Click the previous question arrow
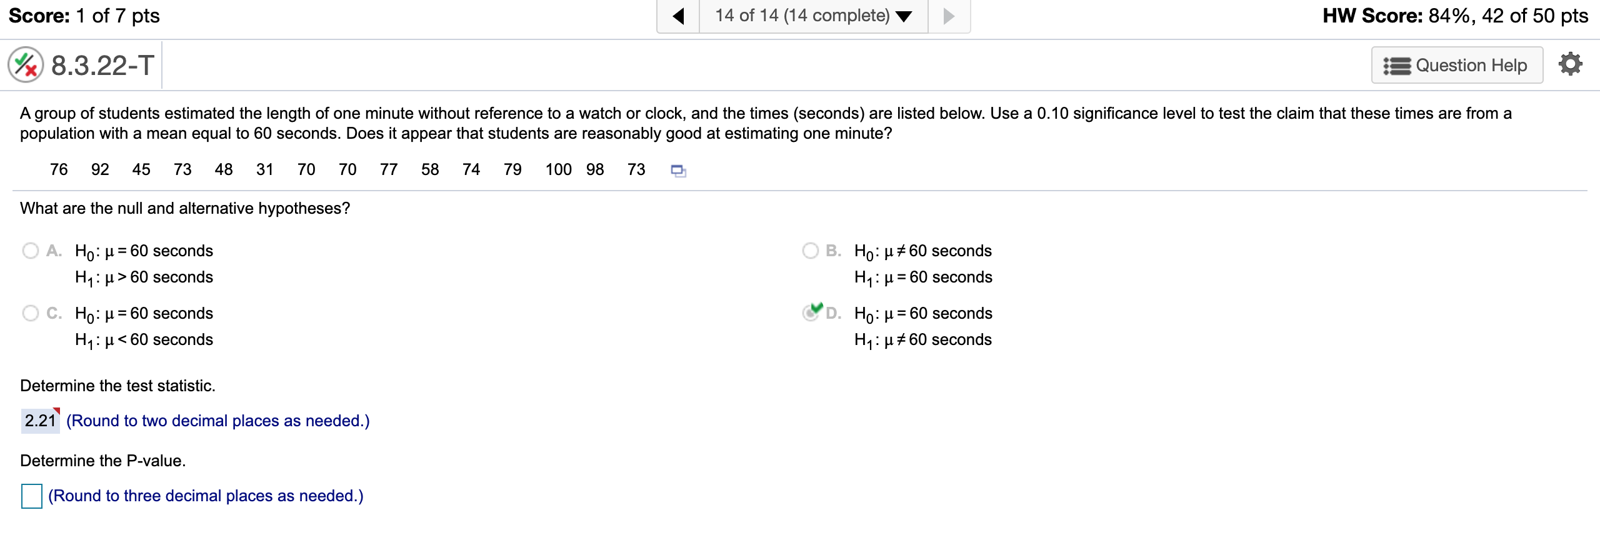The image size is (1600, 550). (679, 16)
